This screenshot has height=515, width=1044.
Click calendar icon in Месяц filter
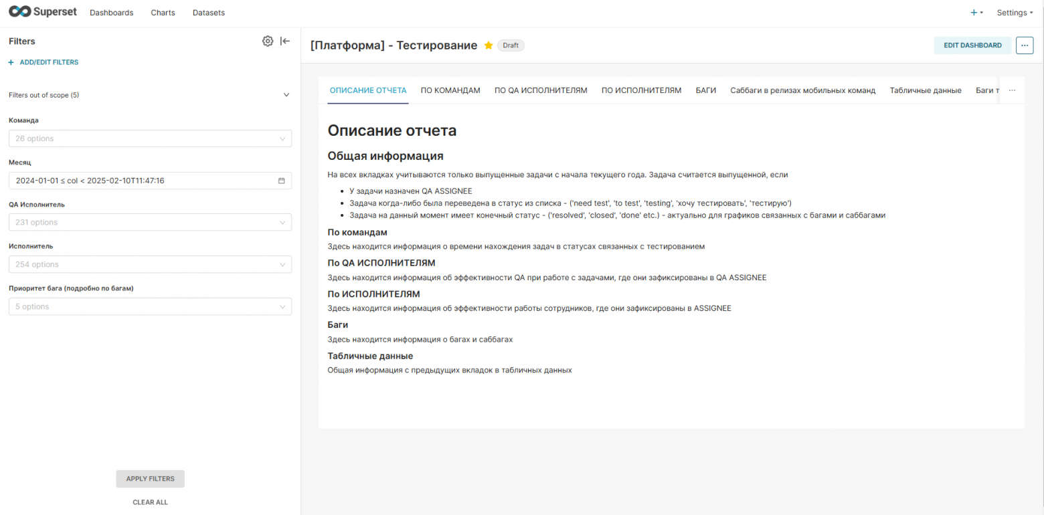pyautogui.click(x=282, y=181)
